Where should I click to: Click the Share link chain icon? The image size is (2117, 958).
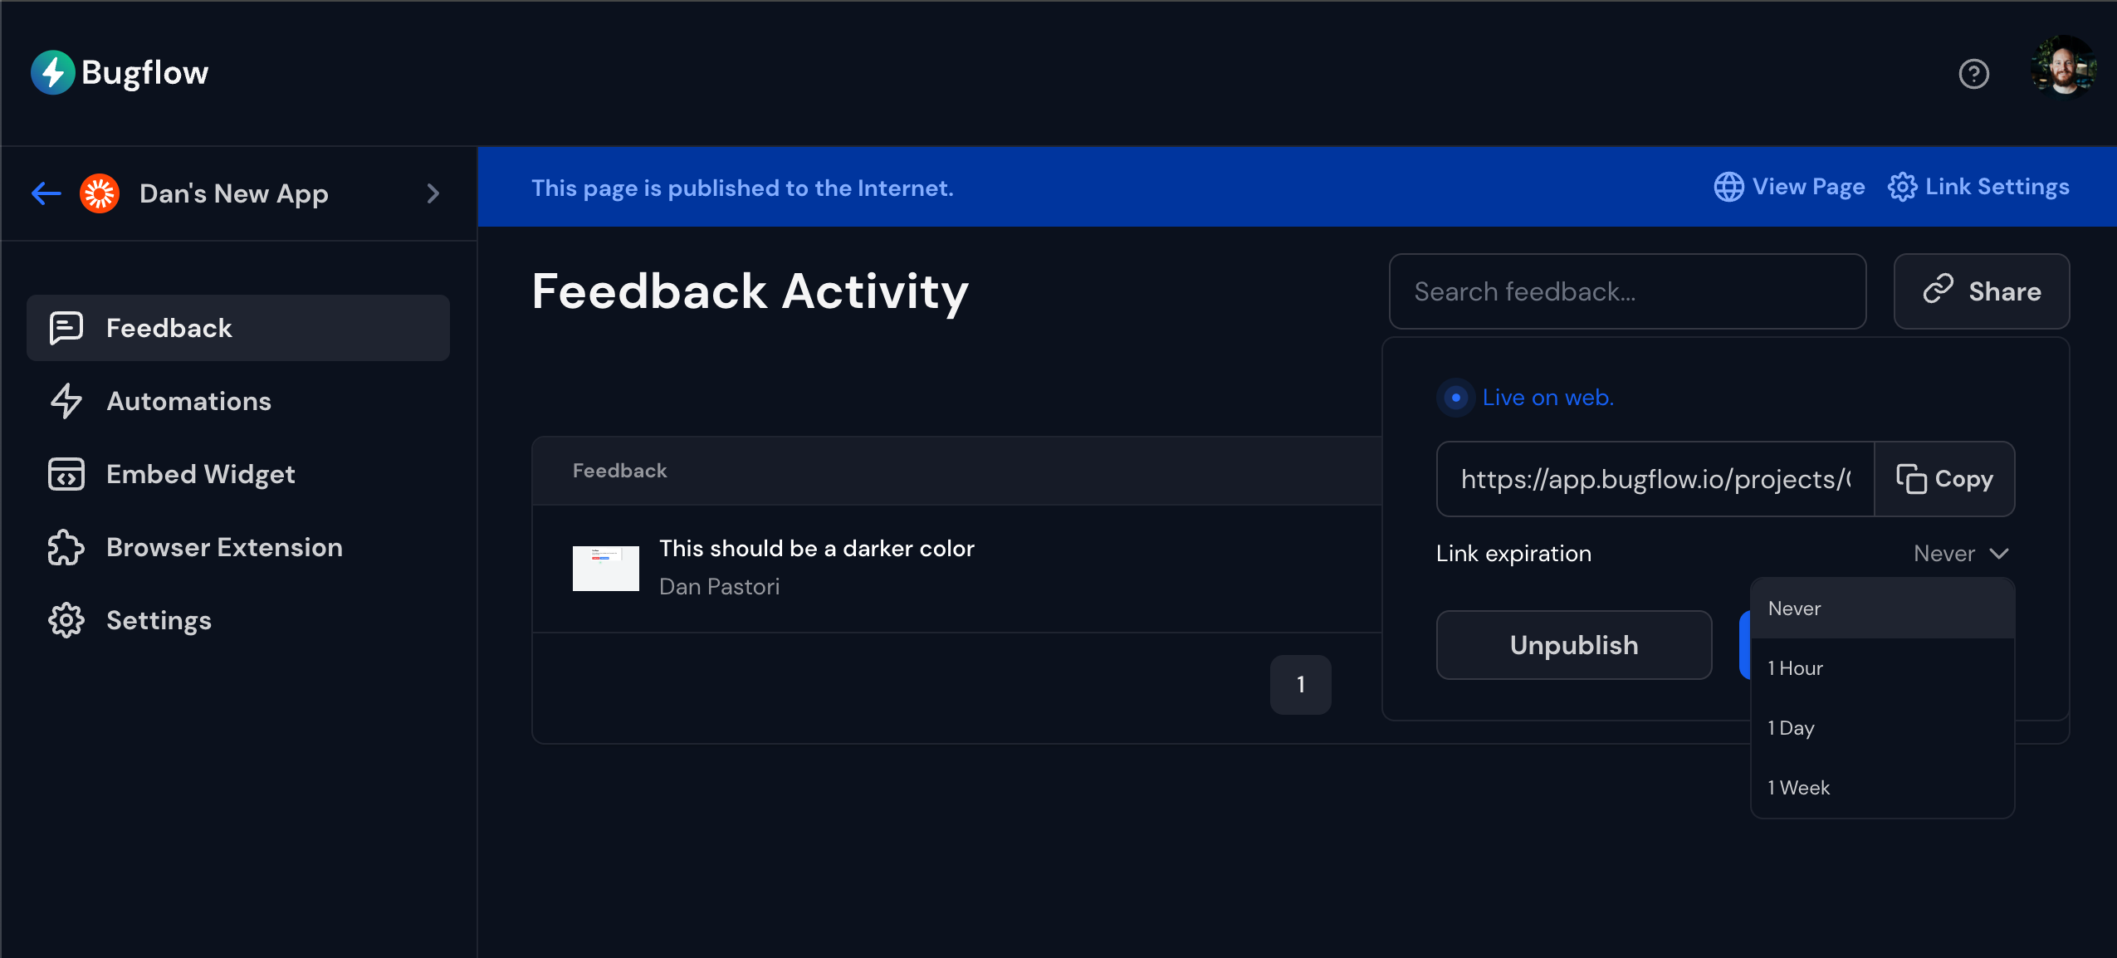click(1939, 289)
